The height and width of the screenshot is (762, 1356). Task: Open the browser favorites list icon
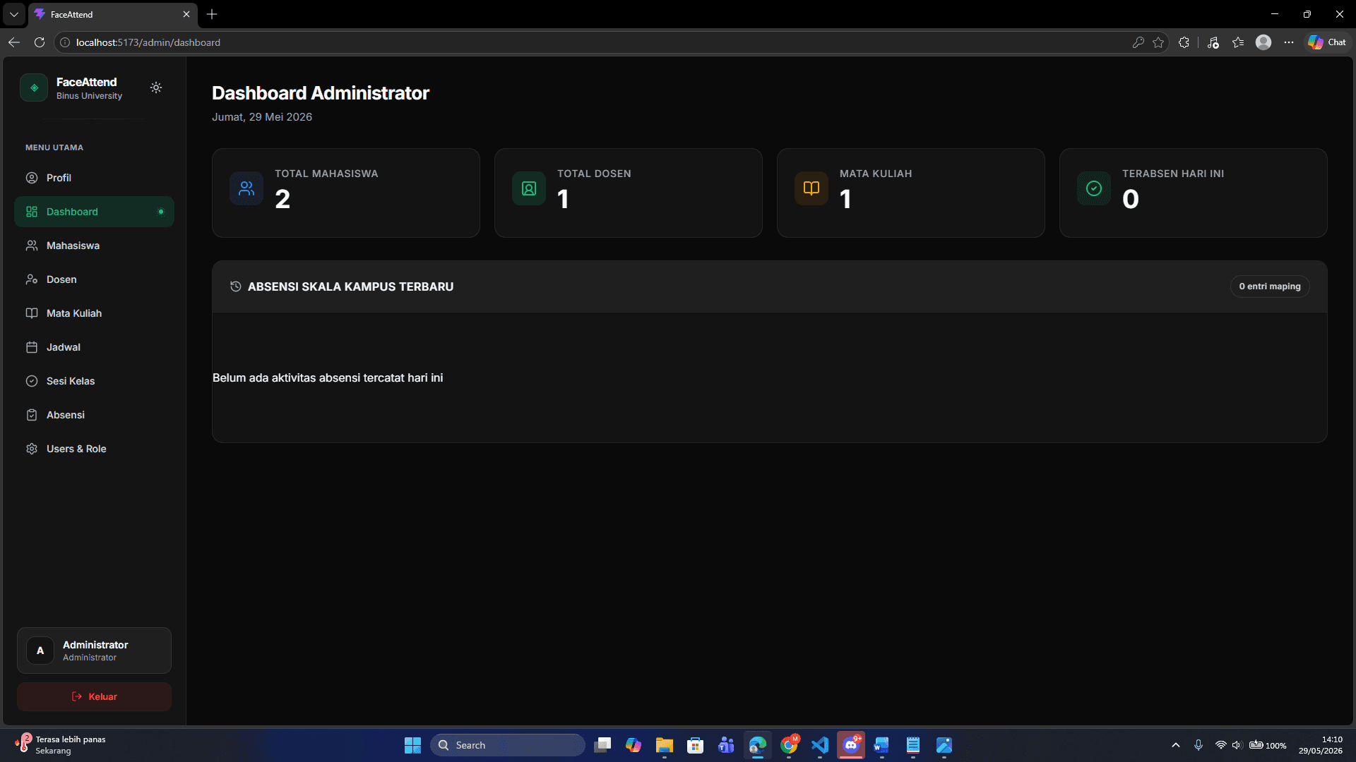(1238, 42)
